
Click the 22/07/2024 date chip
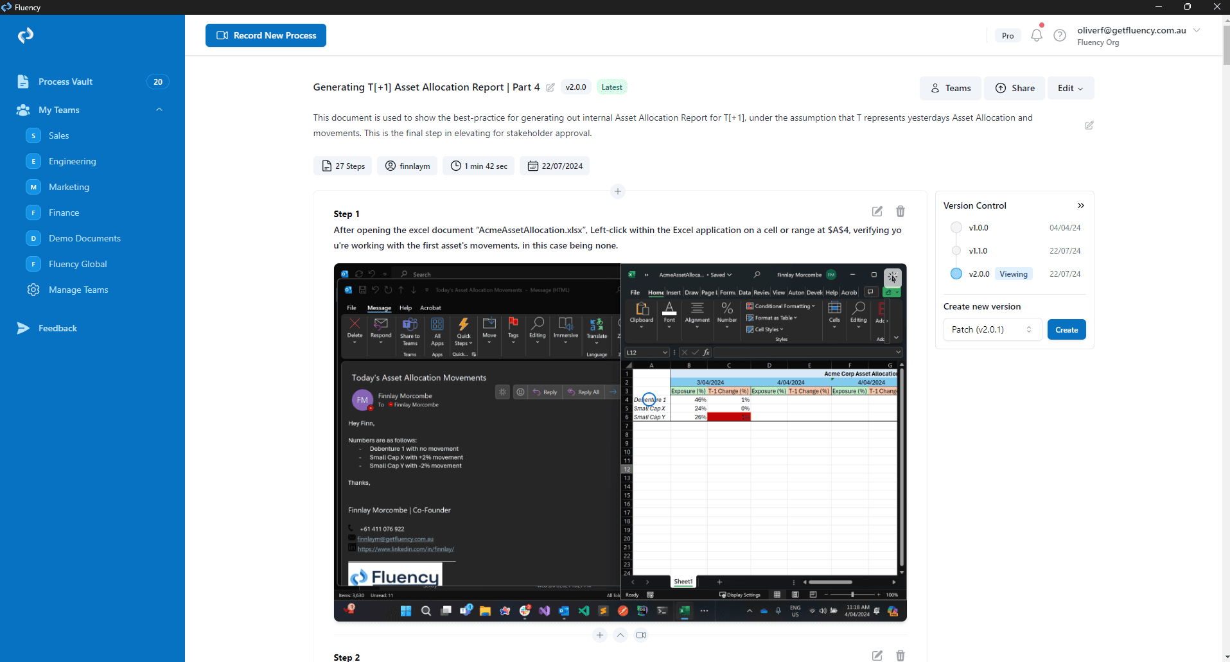pos(555,166)
